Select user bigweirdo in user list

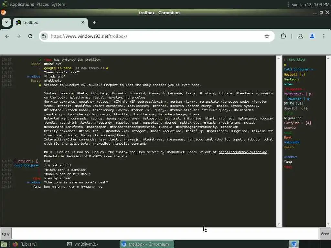coord(293,118)
